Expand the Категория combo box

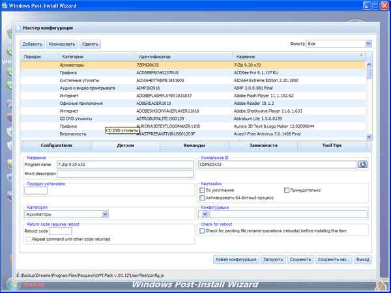coord(105,214)
